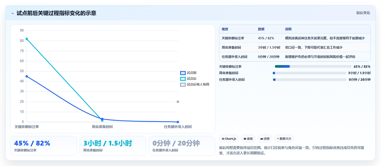Image resolution: width=381 pixels, height=166 pixels.
Task: Click x-axis label 周会准备时间
Action: tap(102, 127)
